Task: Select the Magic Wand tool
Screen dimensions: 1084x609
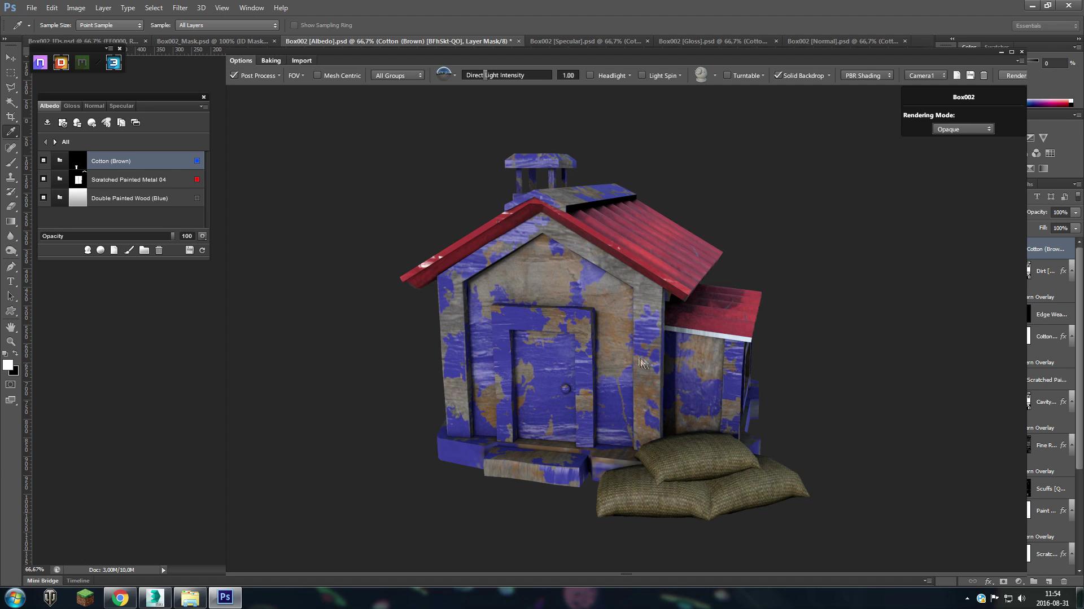Action: (x=11, y=102)
